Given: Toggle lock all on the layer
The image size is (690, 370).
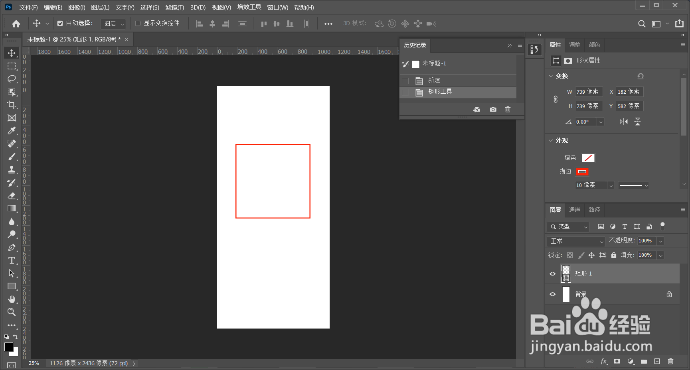Looking at the screenshot, I should click(614, 255).
